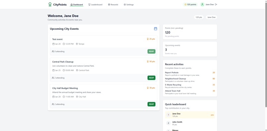267x131 pixels.
Task: Click the clock icon beside 03:00 AM
Action: [64, 70]
